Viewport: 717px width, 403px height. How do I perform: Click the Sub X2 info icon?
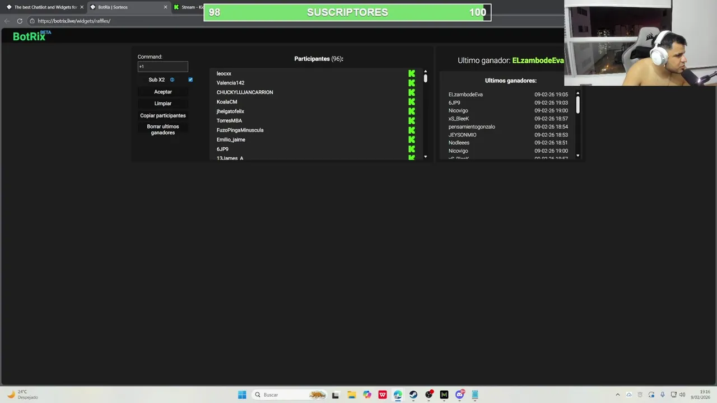(x=172, y=80)
